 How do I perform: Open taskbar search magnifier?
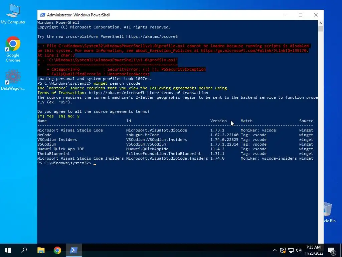24,250
